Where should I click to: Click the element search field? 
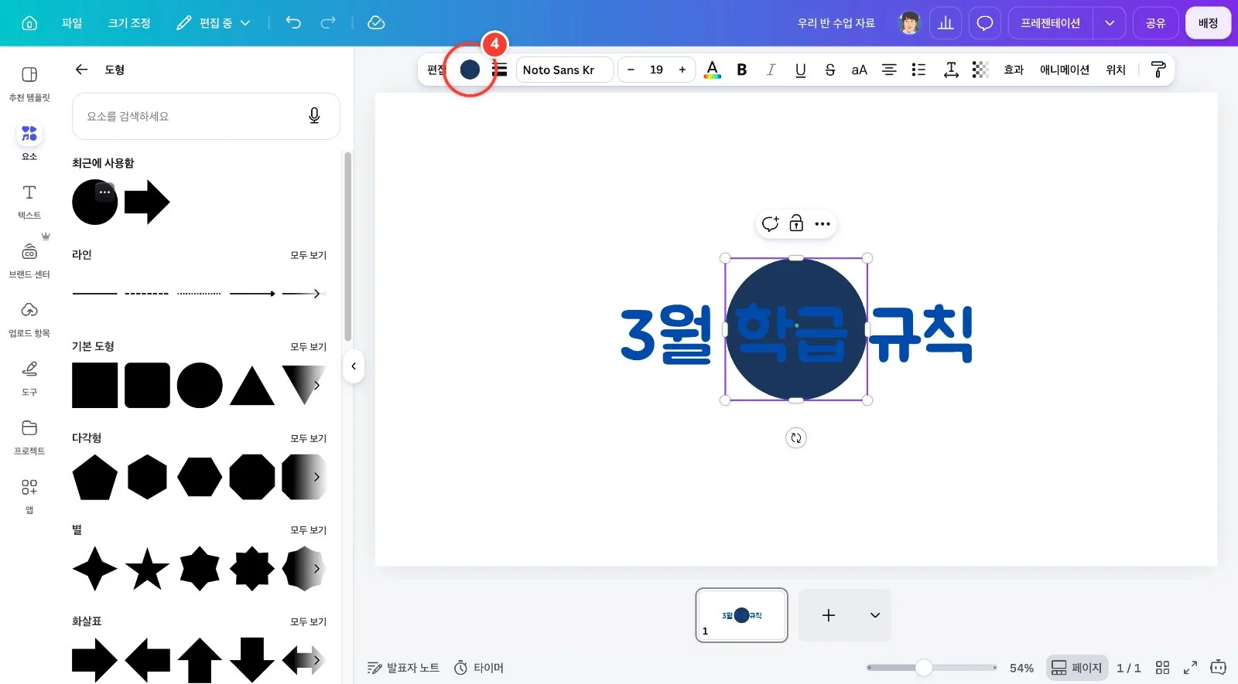click(x=206, y=116)
